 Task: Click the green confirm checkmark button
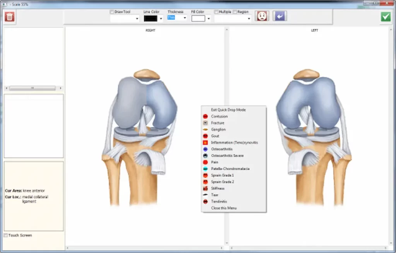(x=386, y=16)
